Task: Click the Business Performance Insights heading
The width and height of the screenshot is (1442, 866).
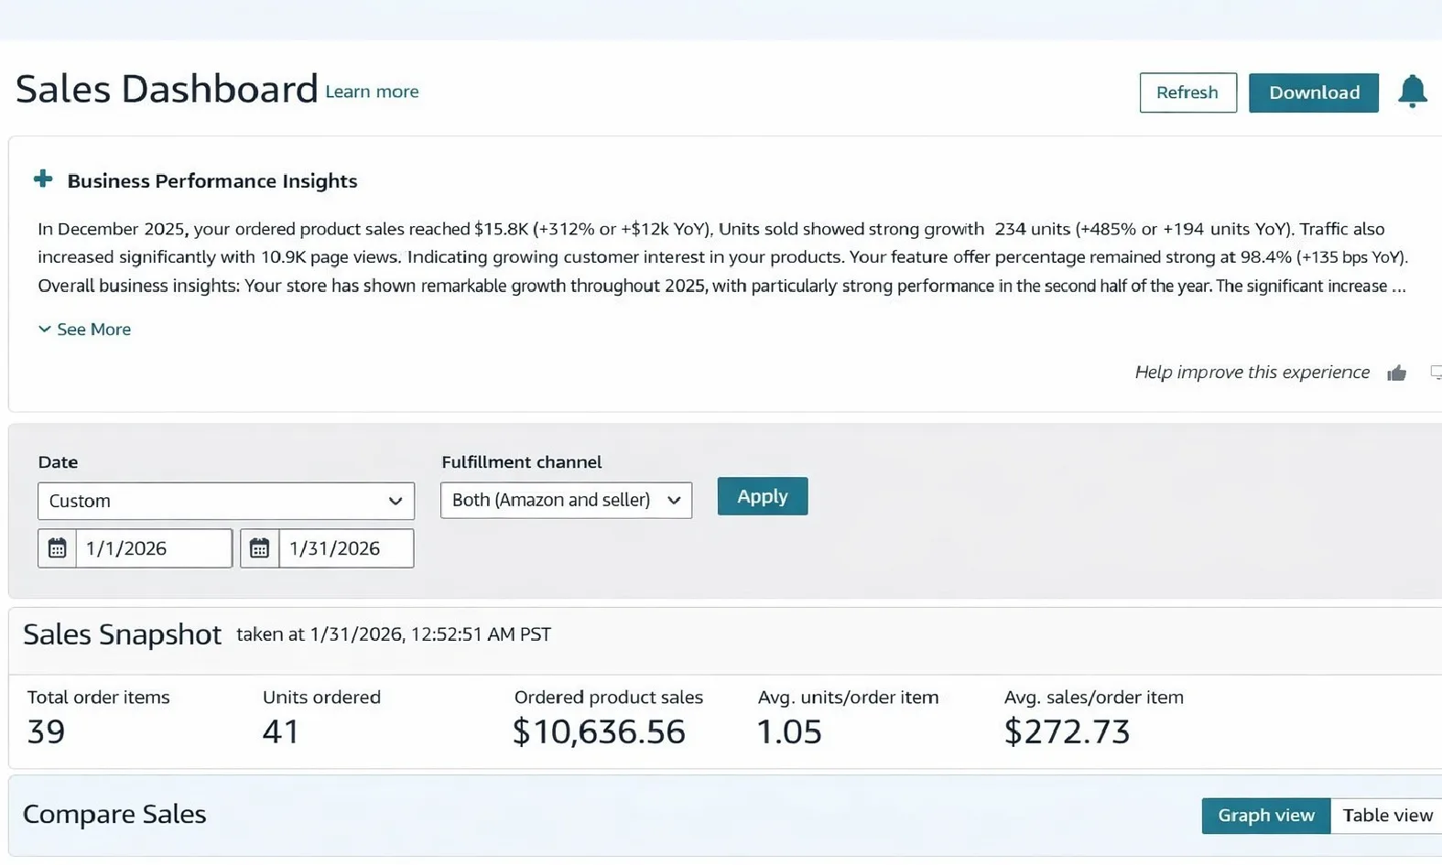Action: (x=211, y=181)
